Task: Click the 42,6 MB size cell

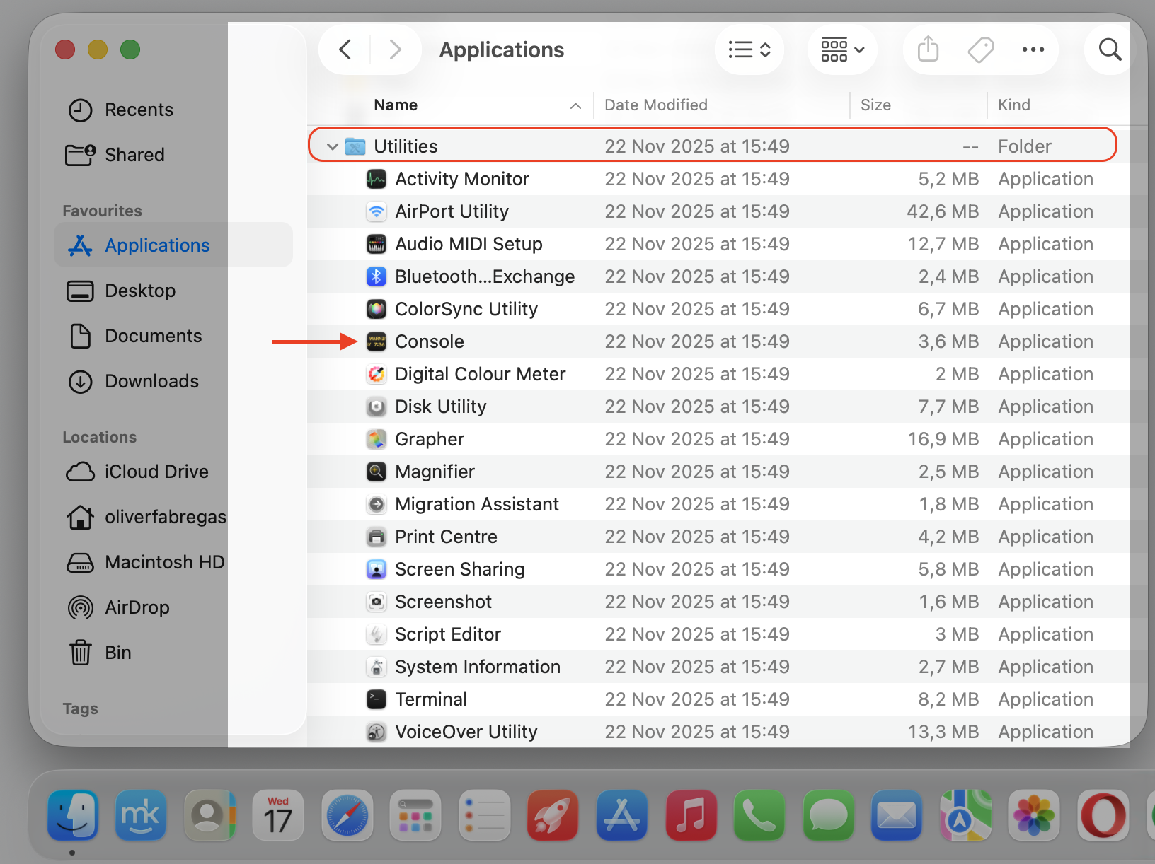Action: [943, 211]
